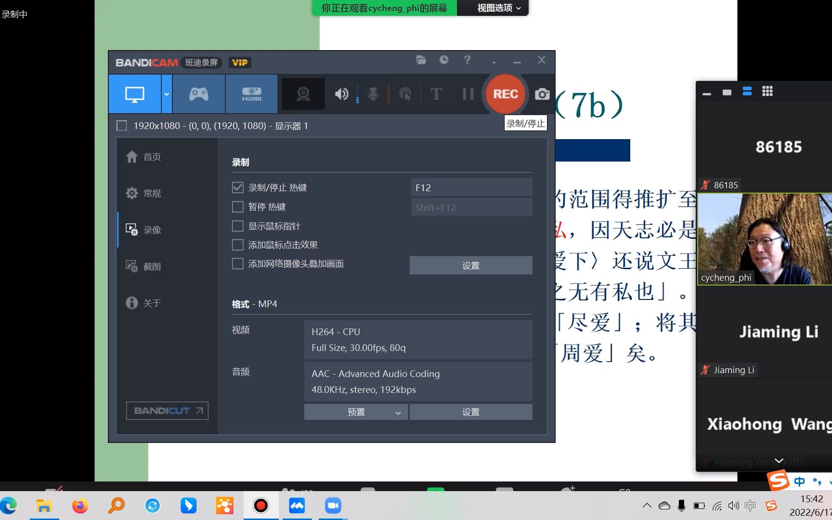Select screen recording mode in Bandicam

point(135,94)
